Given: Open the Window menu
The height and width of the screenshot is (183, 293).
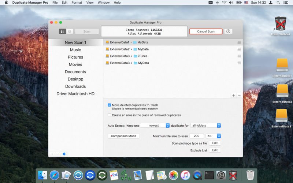Looking at the screenshot, I should coord(103,3).
